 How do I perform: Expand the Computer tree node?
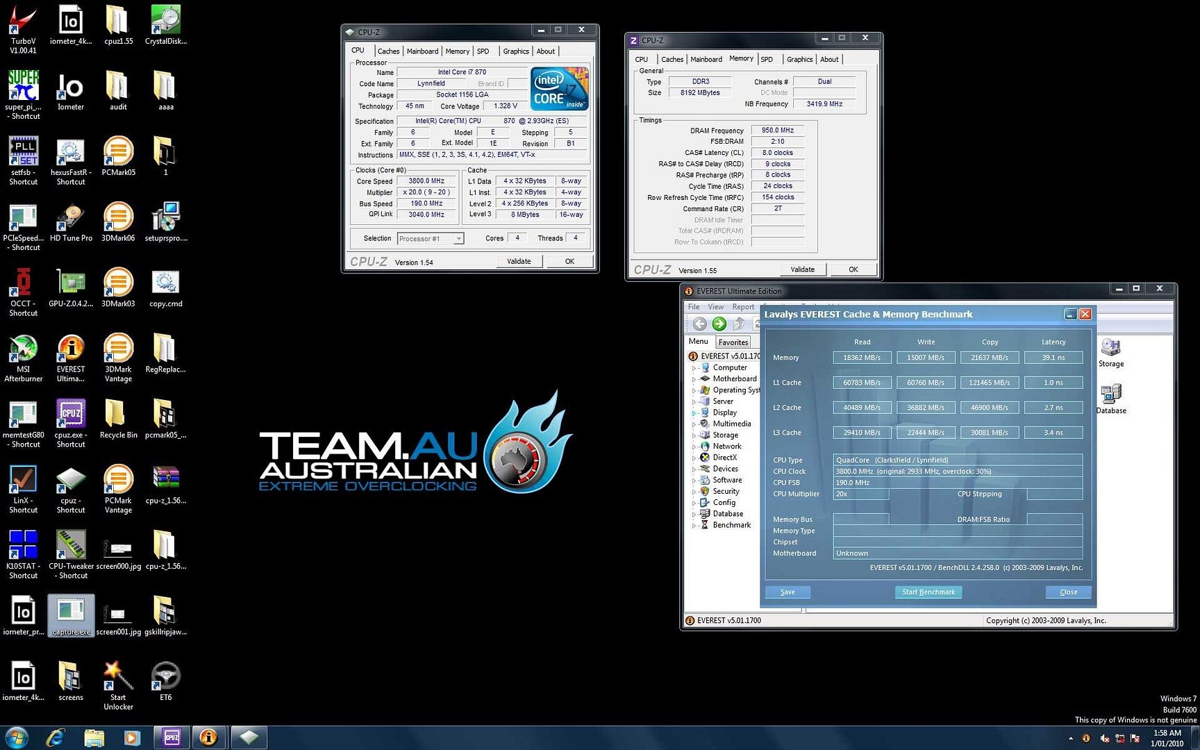(694, 368)
